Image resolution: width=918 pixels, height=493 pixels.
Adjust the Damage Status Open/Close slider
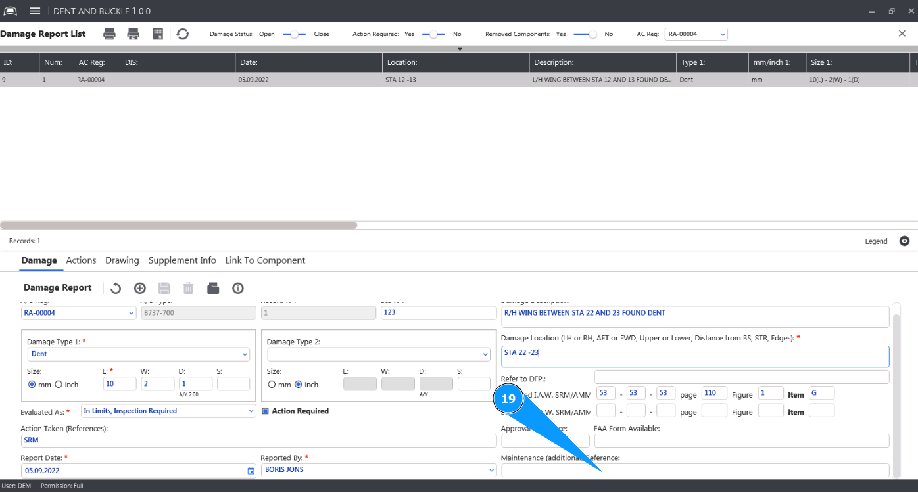295,34
